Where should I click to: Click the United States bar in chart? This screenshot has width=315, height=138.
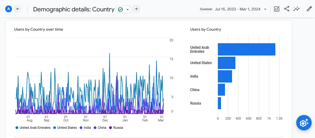pos(226,63)
